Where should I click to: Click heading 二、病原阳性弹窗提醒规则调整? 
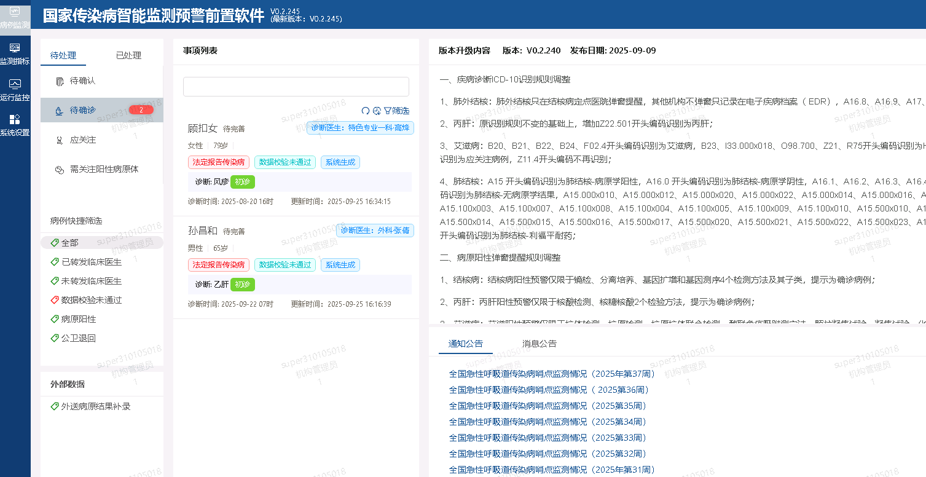(500, 258)
